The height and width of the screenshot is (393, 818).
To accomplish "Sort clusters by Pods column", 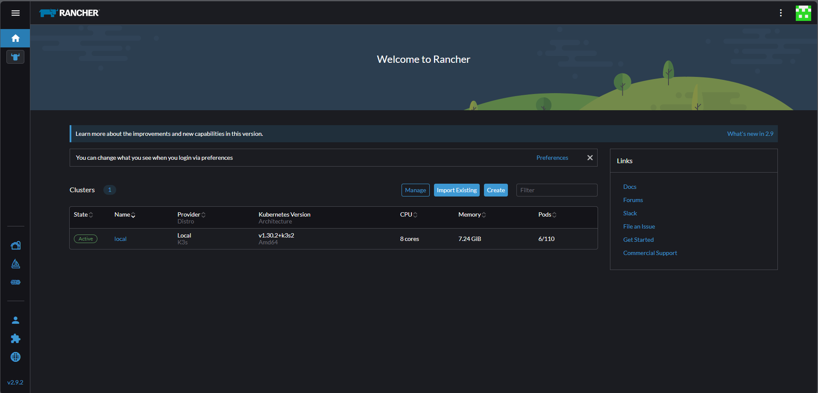I will coord(547,214).
